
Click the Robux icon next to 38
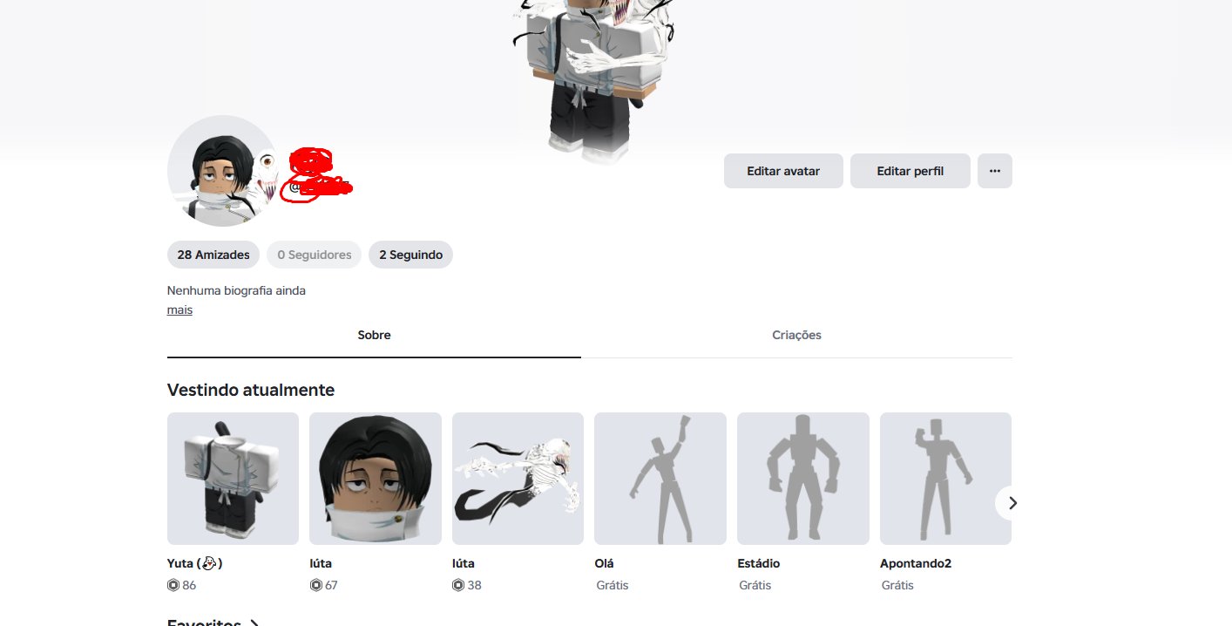pyautogui.click(x=458, y=585)
